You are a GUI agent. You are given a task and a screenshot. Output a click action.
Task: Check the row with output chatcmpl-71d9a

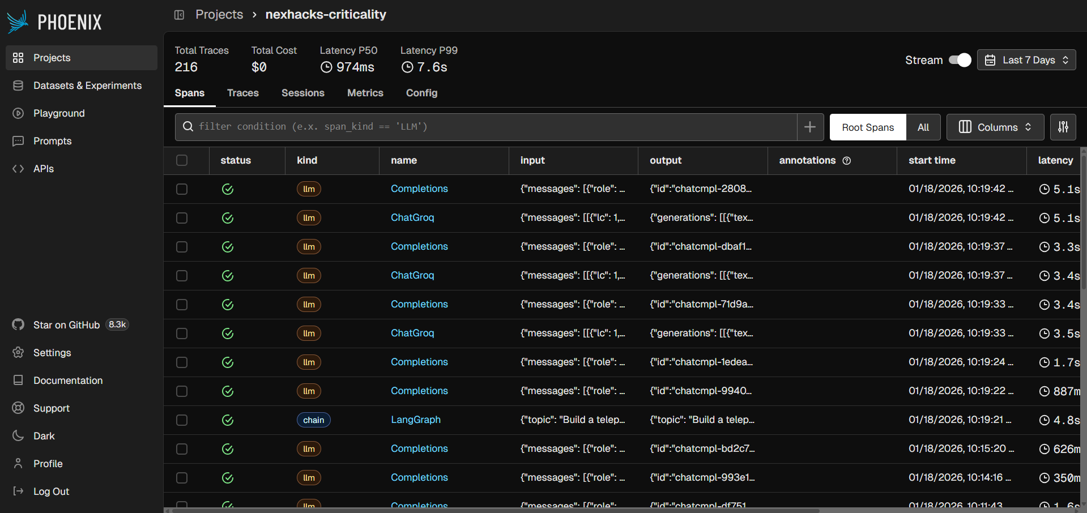click(x=182, y=305)
